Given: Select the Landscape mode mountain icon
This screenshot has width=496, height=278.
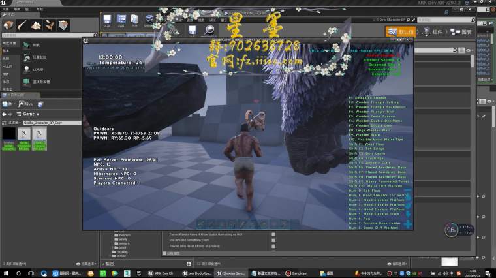Looking at the screenshot, I should (36, 25).
